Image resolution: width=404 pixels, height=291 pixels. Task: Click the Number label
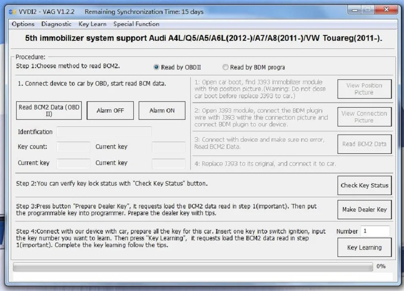347,231
